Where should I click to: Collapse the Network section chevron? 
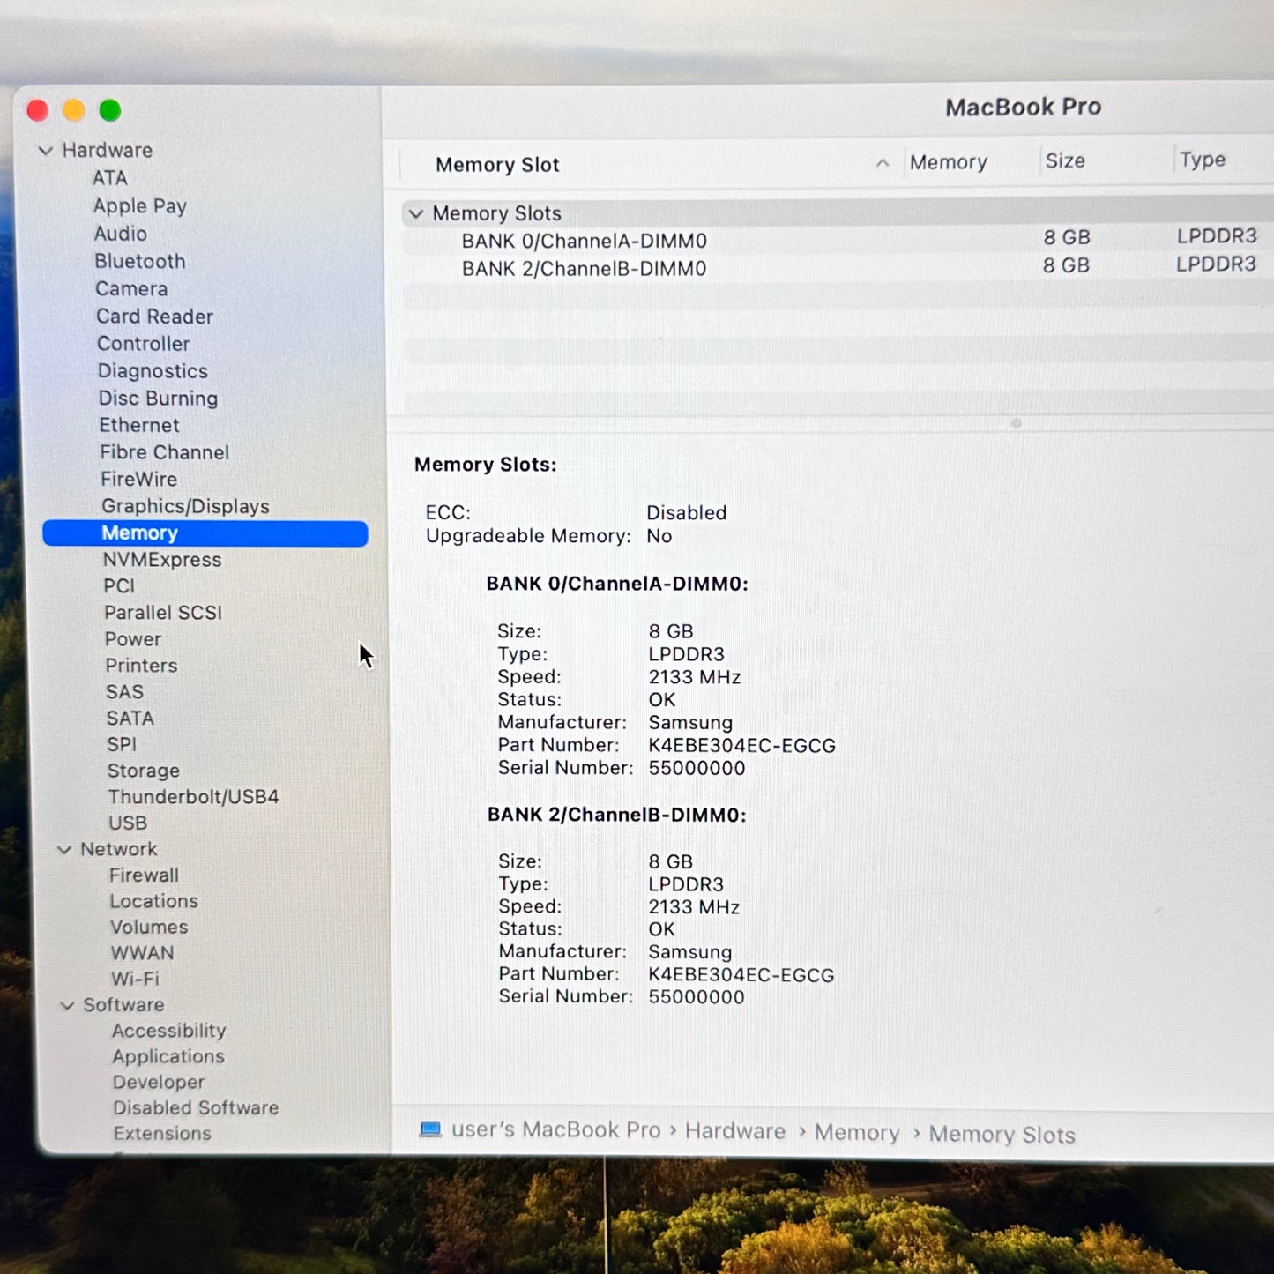coord(64,850)
